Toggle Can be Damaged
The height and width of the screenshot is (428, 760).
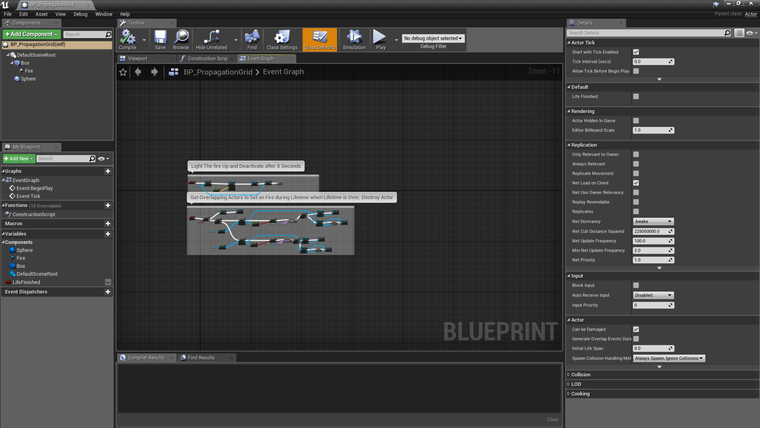pyautogui.click(x=636, y=329)
